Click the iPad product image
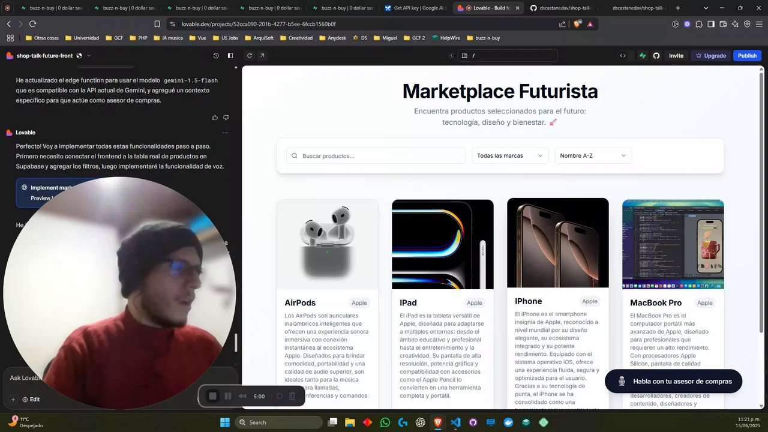 point(443,244)
